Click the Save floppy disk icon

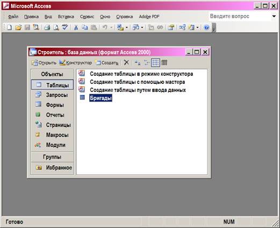click(27, 27)
